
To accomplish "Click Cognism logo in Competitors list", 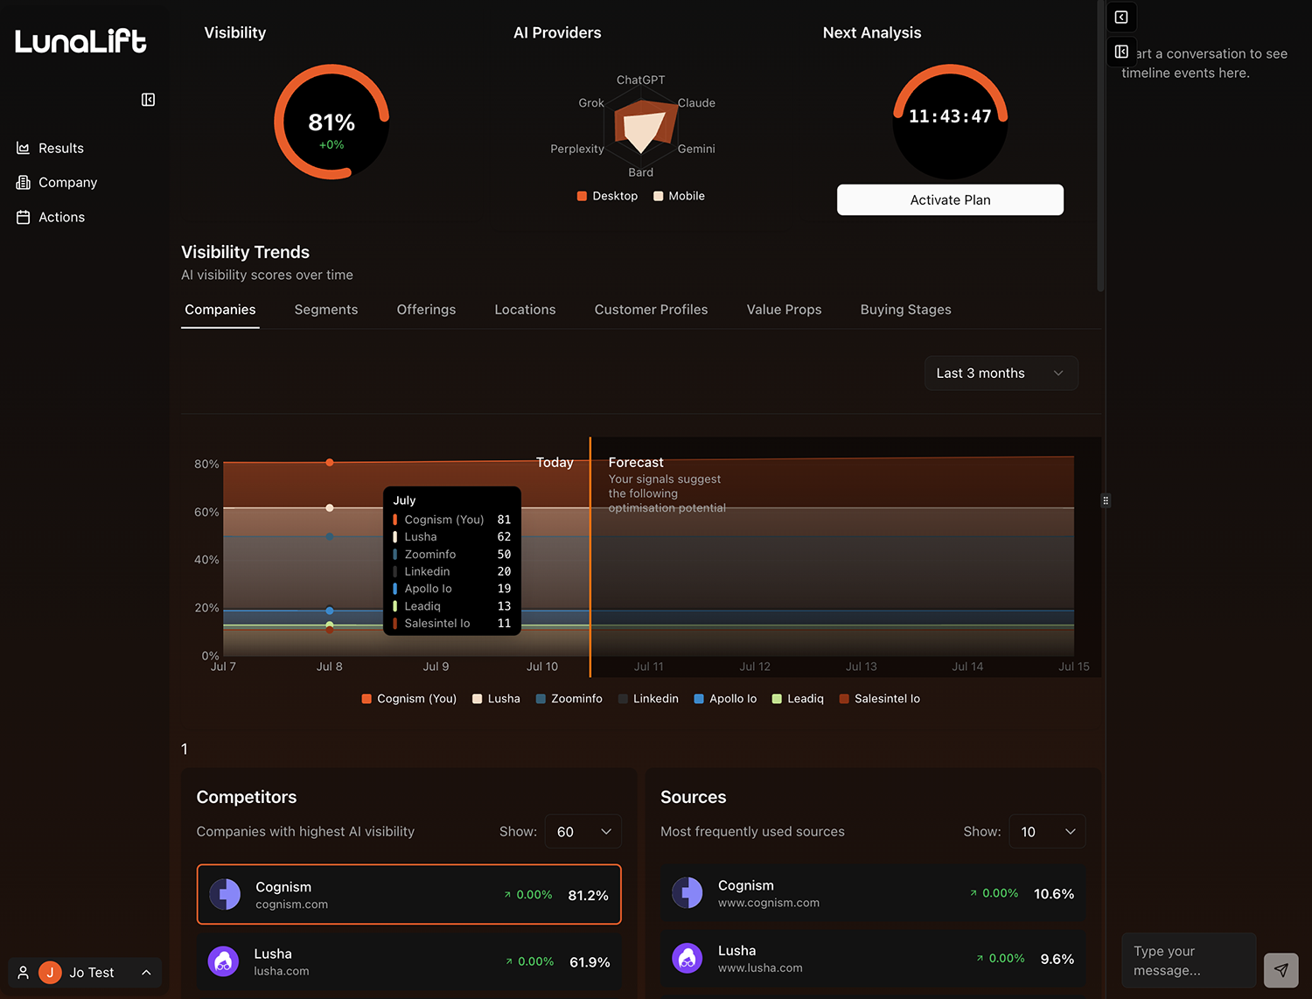I will [x=225, y=894].
